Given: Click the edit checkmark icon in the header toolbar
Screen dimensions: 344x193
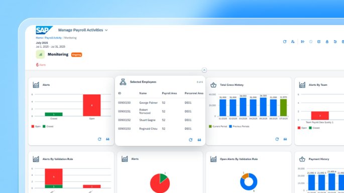Looking at the screenshot, I should (x=319, y=42).
